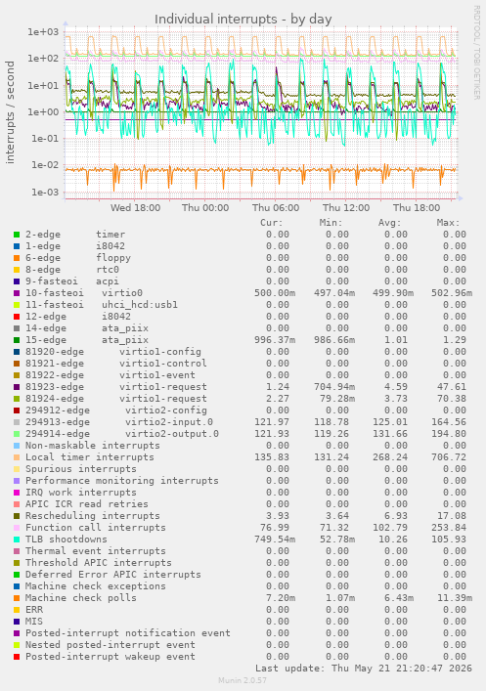Click the Thu 06:00 time axis label
The height and width of the screenshot is (691, 486).
pos(276,207)
